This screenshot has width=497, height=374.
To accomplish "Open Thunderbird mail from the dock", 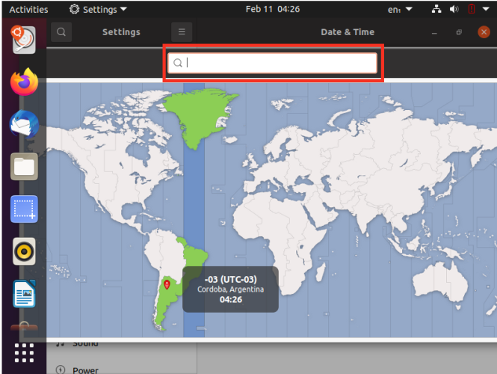I will pos(24,124).
